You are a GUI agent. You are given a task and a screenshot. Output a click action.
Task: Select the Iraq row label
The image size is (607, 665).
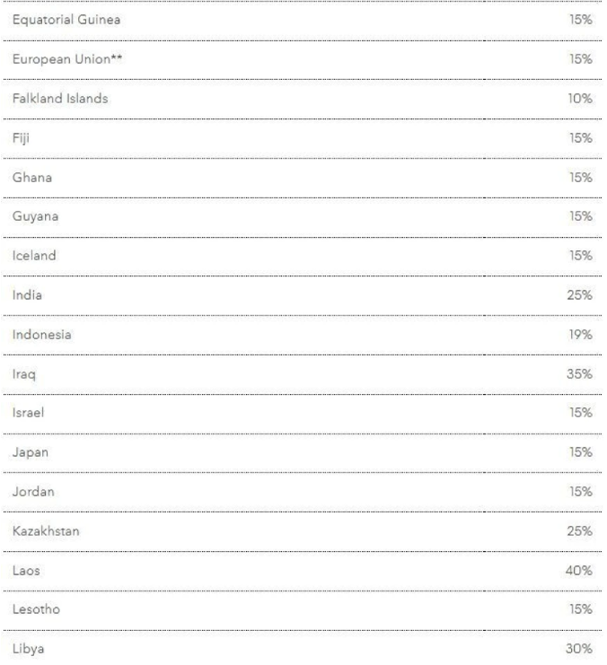[22, 374]
